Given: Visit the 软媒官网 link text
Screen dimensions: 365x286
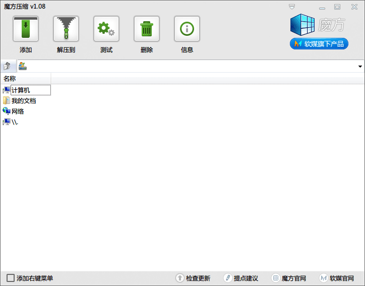Looking at the screenshot, I should [x=342, y=278].
